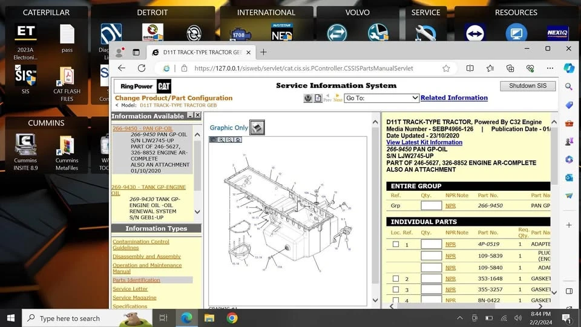Open Operation and Maintenance Manual link

pos(147,268)
